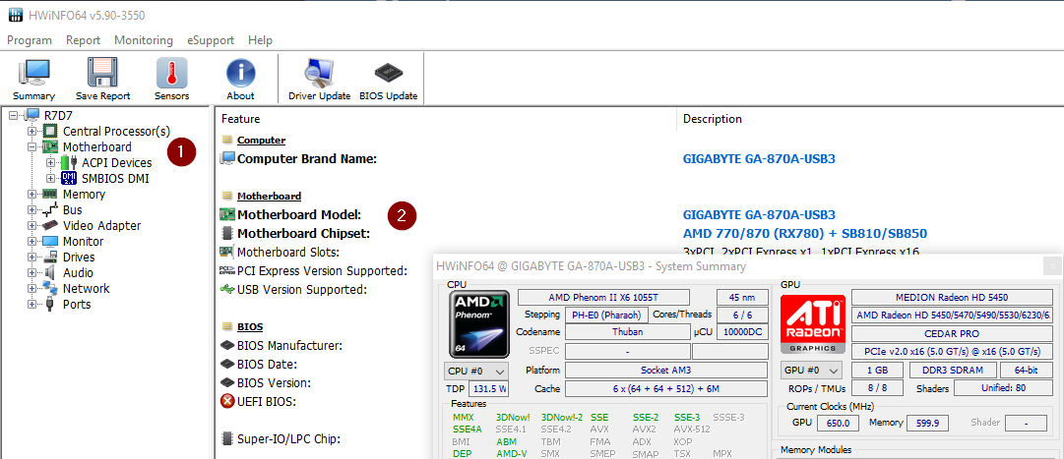
Task: Open the Summary toolbar icon
Action: [33, 73]
